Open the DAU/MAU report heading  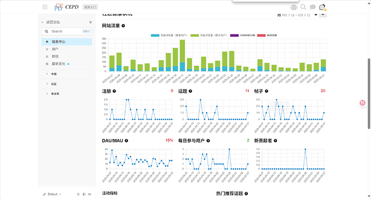(112, 141)
